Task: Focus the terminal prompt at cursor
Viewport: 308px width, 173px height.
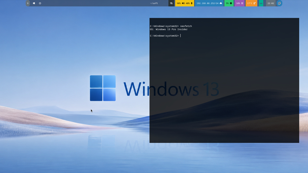Action: [165, 36]
